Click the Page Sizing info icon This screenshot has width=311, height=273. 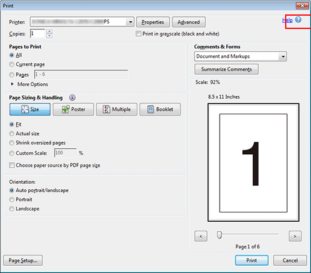[72, 98]
